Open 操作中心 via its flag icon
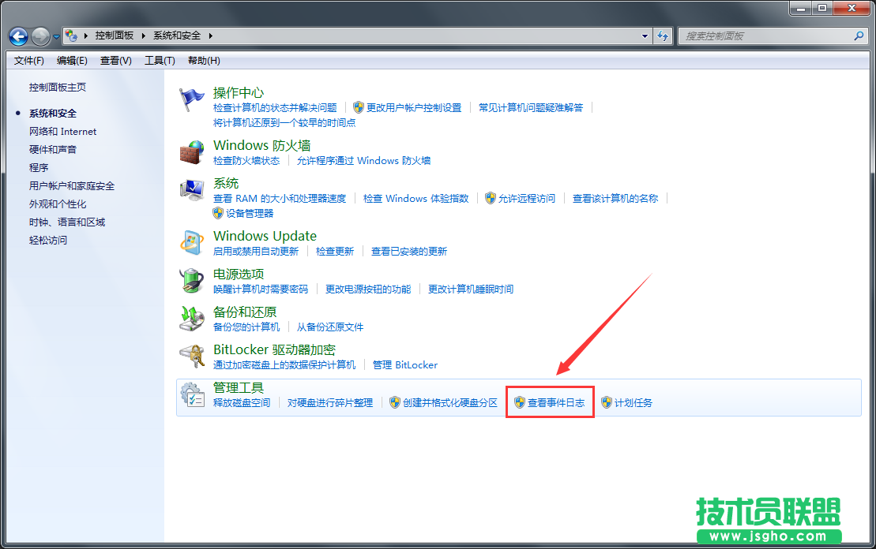 coord(191,96)
